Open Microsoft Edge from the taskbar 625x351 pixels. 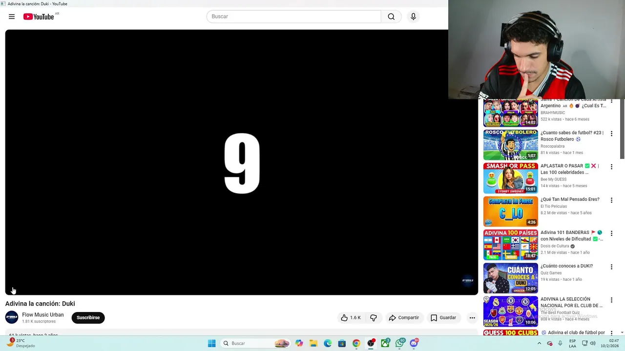pyautogui.click(x=328, y=343)
